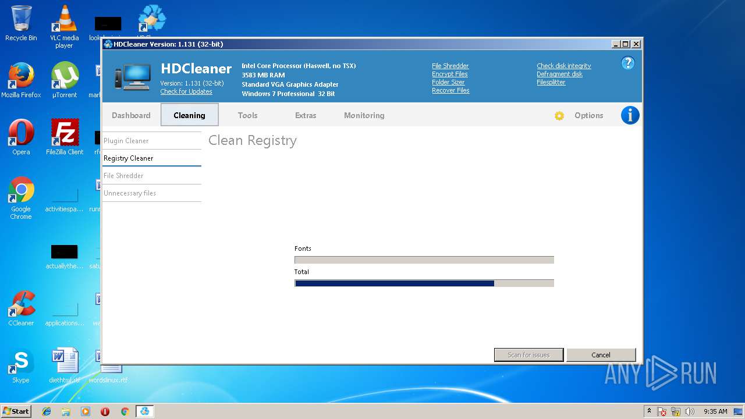Click the HDCleaner computer logo icon
This screenshot has height=419, width=745.
[x=133, y=78]
